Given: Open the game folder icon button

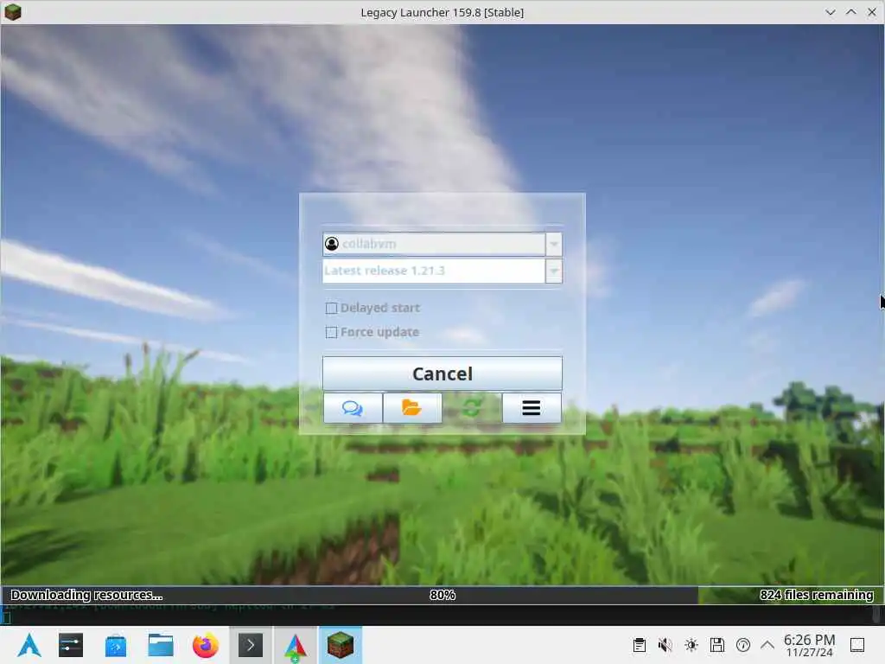Looking at the screenshot, I should 412,408.
